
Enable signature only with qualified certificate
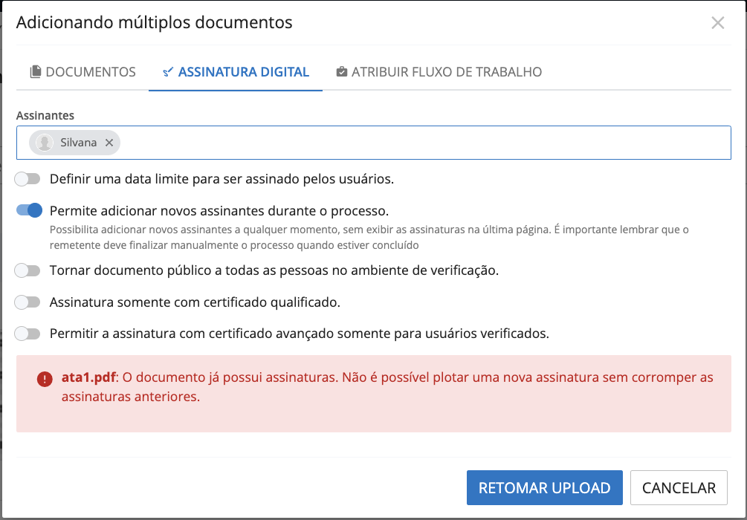28,302
